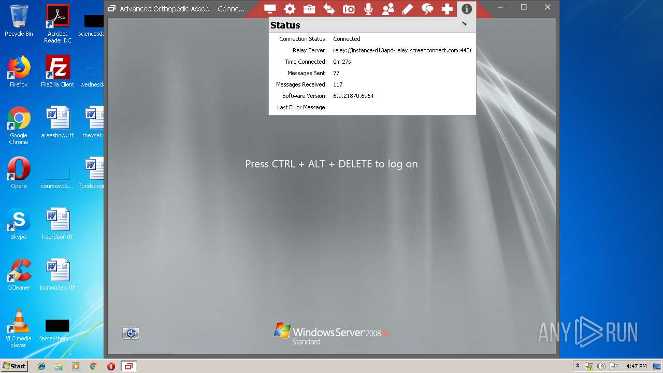Click the Screen Capture camera icon

click(349, 9)
